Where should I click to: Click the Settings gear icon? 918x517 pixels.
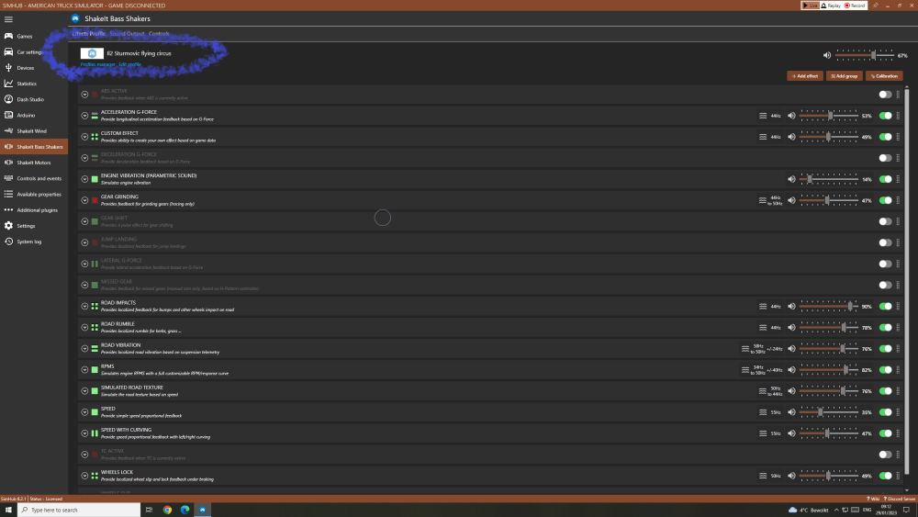[x=9, y=226]
